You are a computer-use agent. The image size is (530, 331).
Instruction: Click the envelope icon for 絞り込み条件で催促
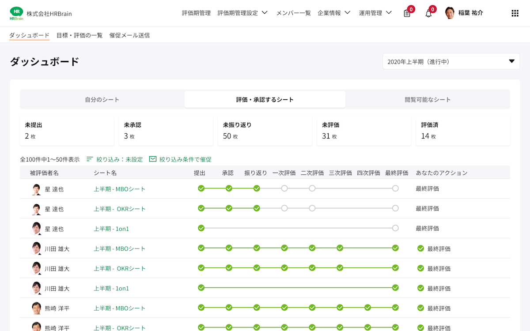[x=153, y=159]
